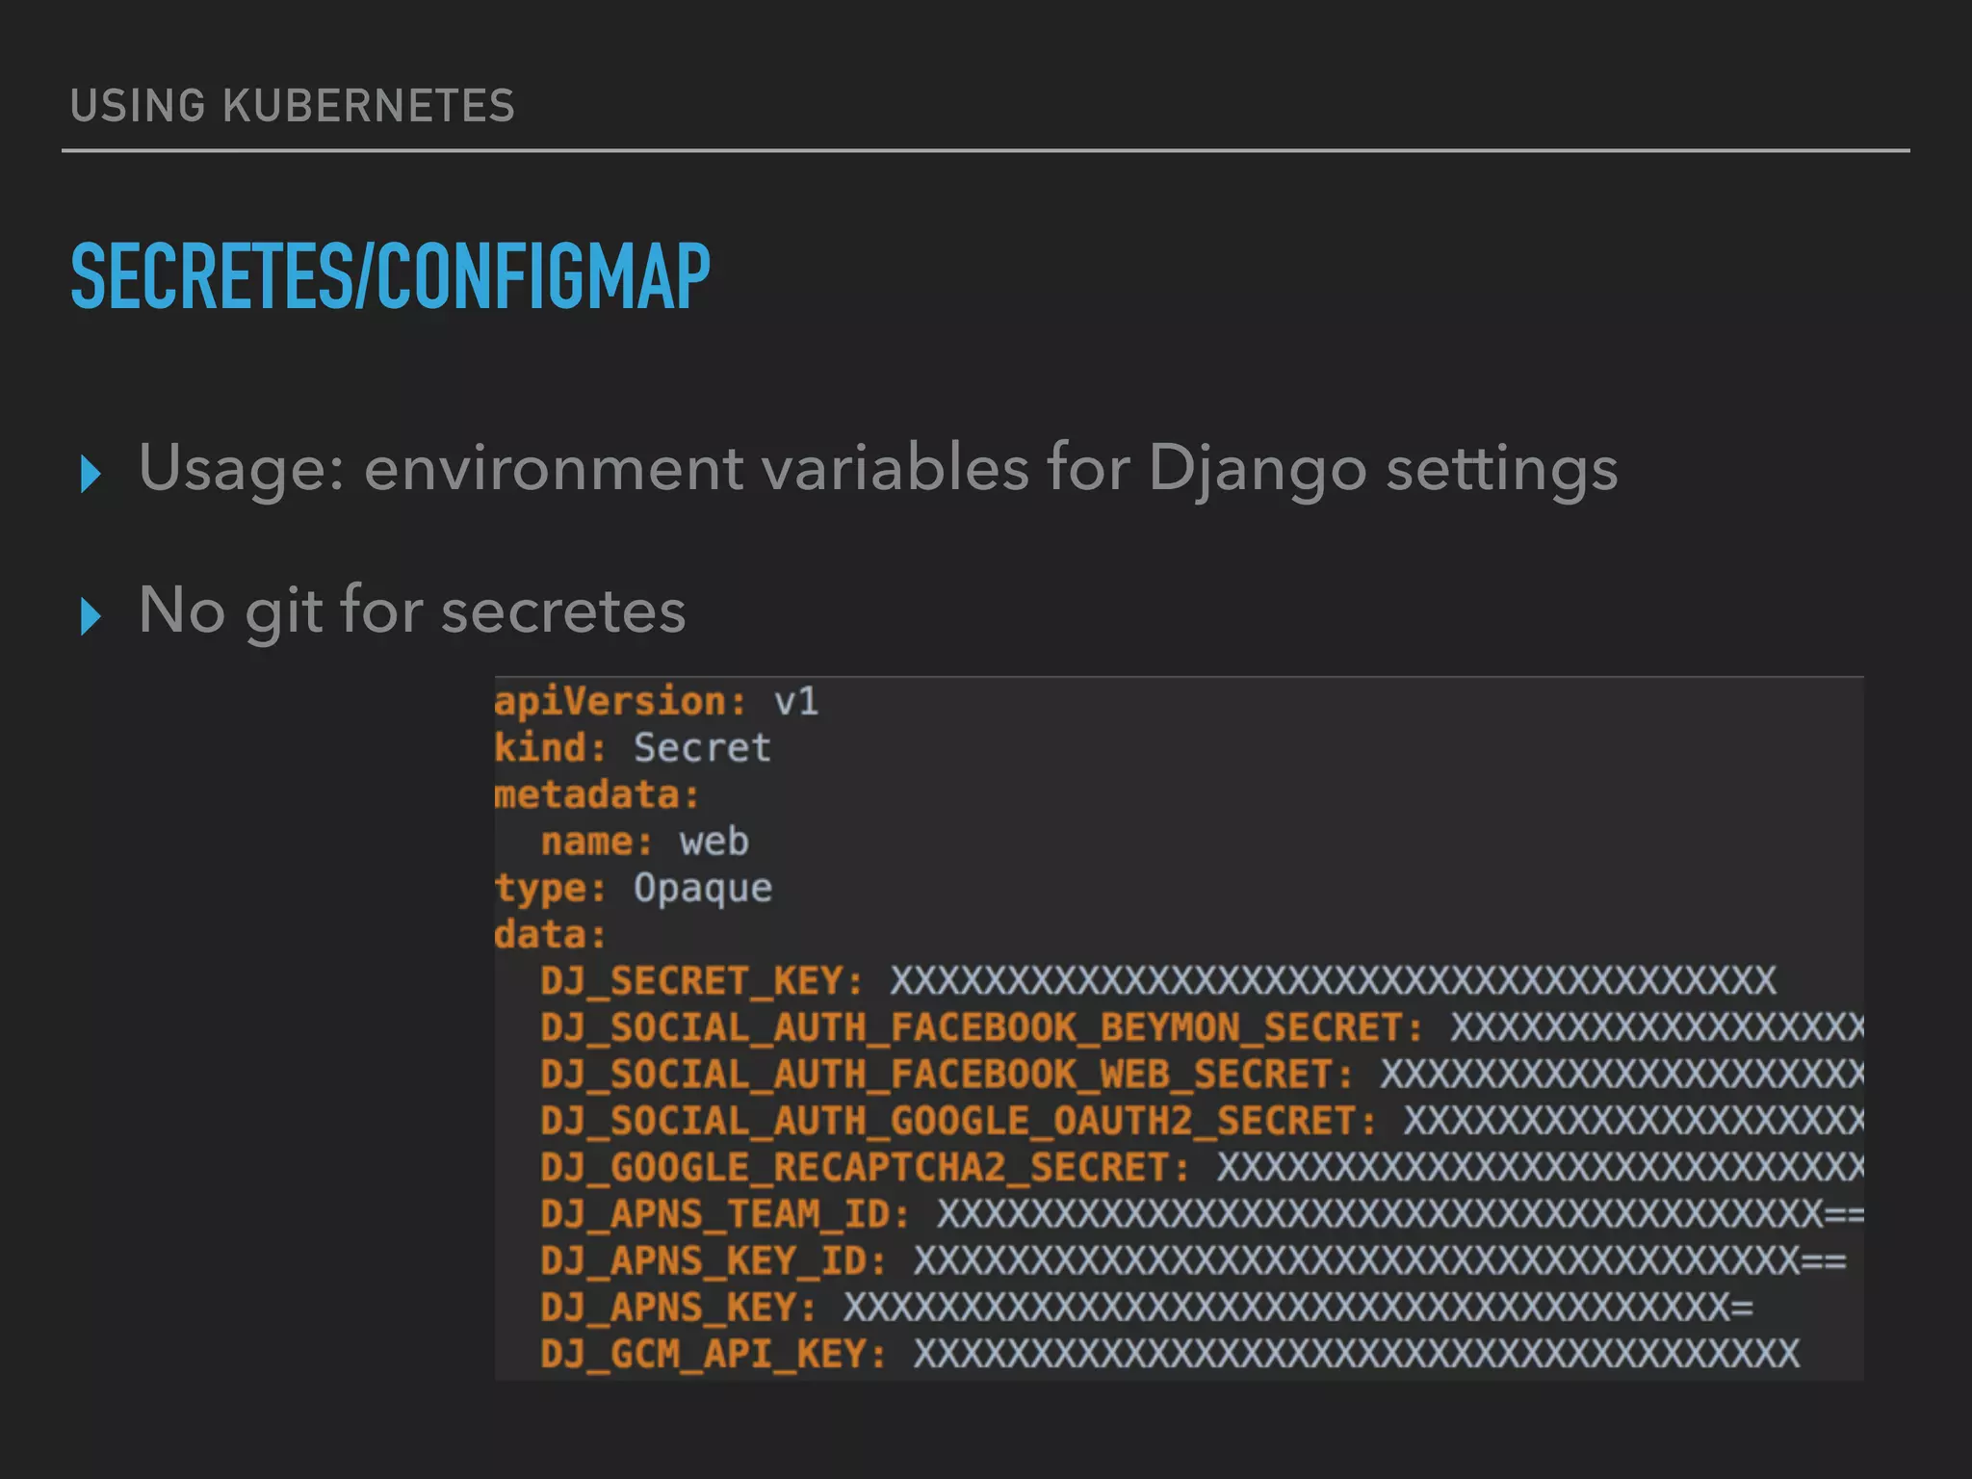Click the 'apiVersion: v1' code line

pos(657,701)
